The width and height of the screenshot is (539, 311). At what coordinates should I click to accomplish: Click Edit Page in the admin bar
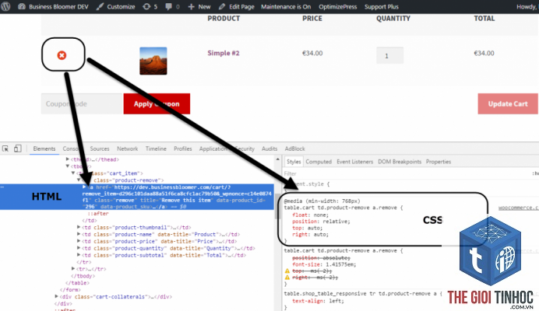tap(237, 6)
